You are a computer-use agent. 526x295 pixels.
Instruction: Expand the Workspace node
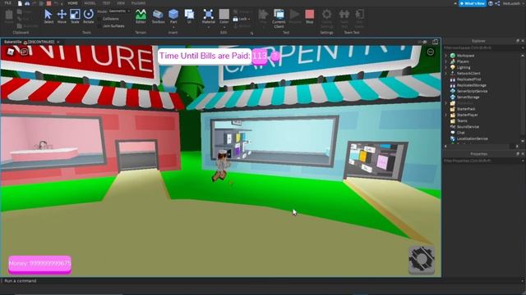coord(446,56)
